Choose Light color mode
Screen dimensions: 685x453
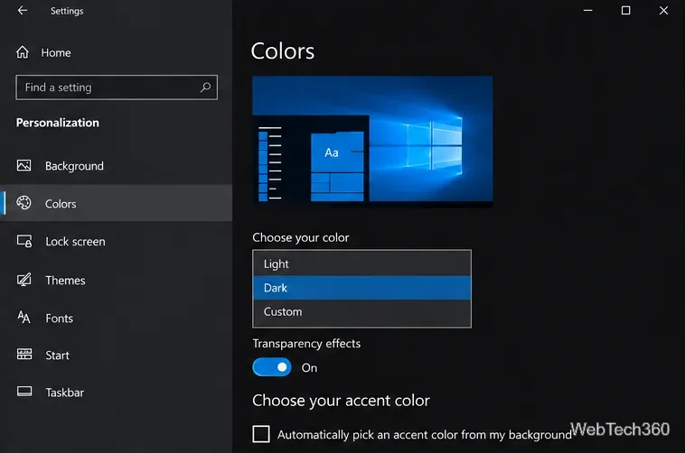pos(361,263)
